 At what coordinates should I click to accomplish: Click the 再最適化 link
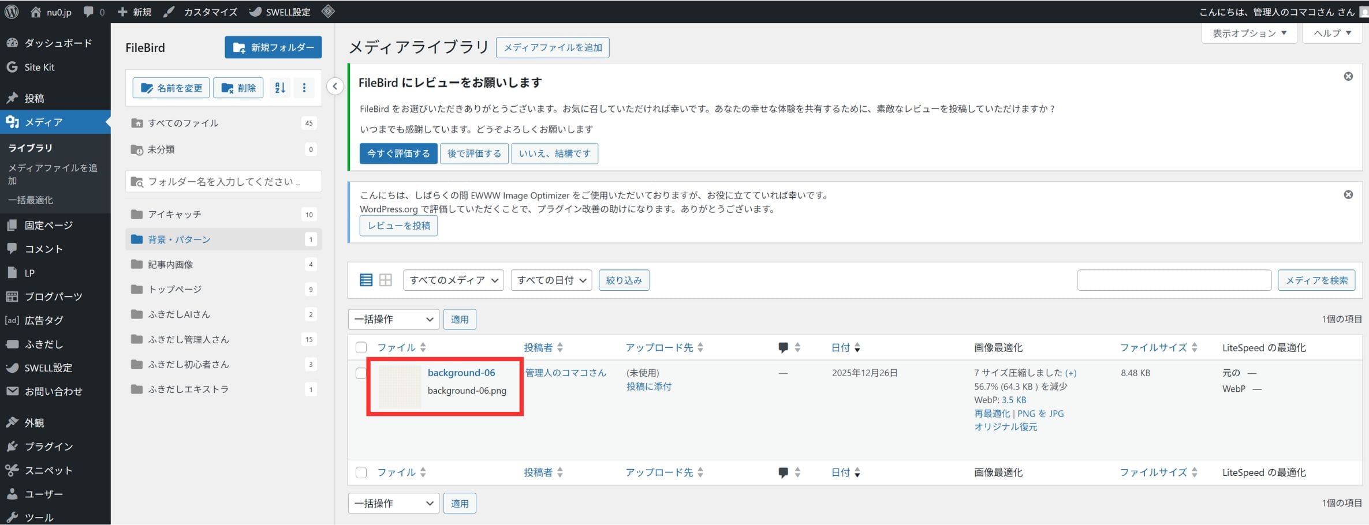[991, 414]
